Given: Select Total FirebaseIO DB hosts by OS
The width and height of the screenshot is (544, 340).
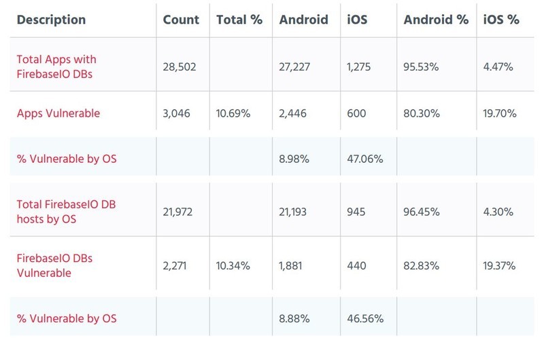Looking at the screenshot, I should pos(66,212).
